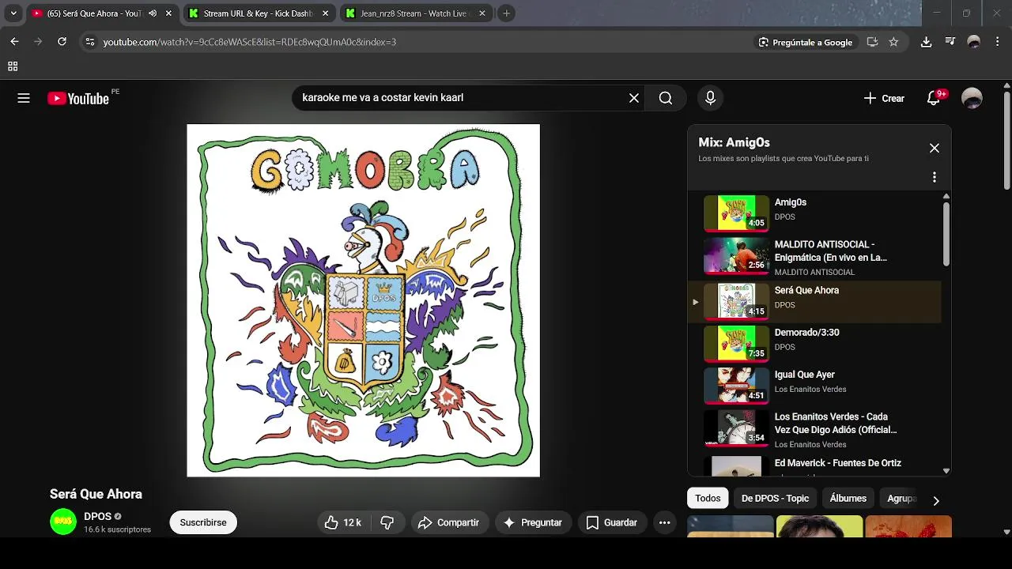Click the Crear button

[884, 98]
